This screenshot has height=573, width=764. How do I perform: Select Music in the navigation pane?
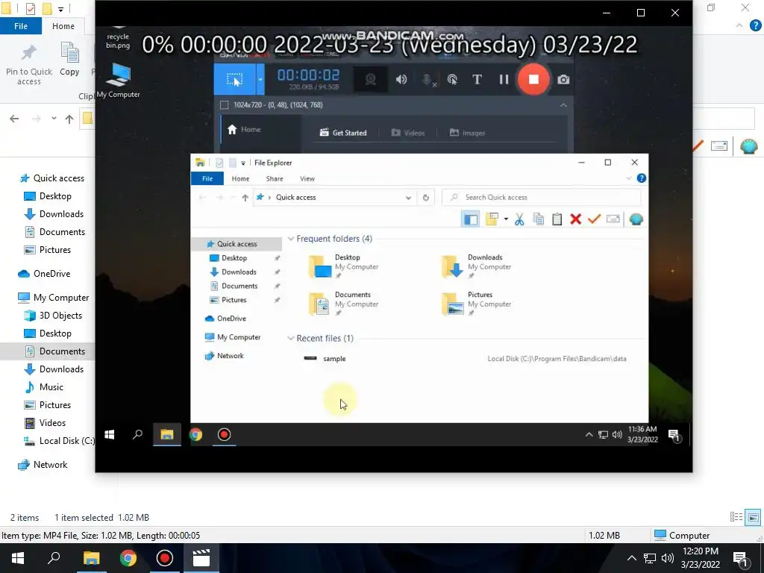pyautogui.click(x=44, y=387)
